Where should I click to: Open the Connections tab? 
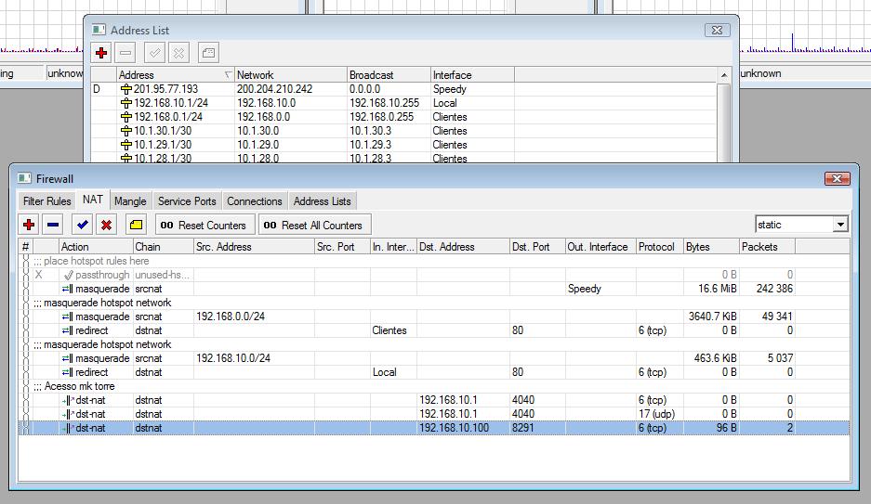(255, 201)
